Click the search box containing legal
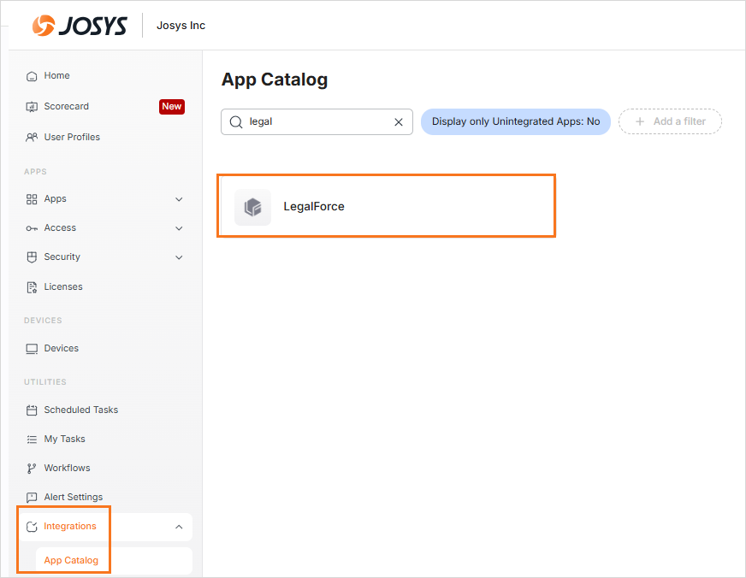This screenshot has height=578, width=746. tap(317, 121)
